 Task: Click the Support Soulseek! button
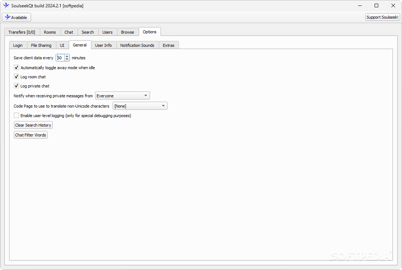382,17
